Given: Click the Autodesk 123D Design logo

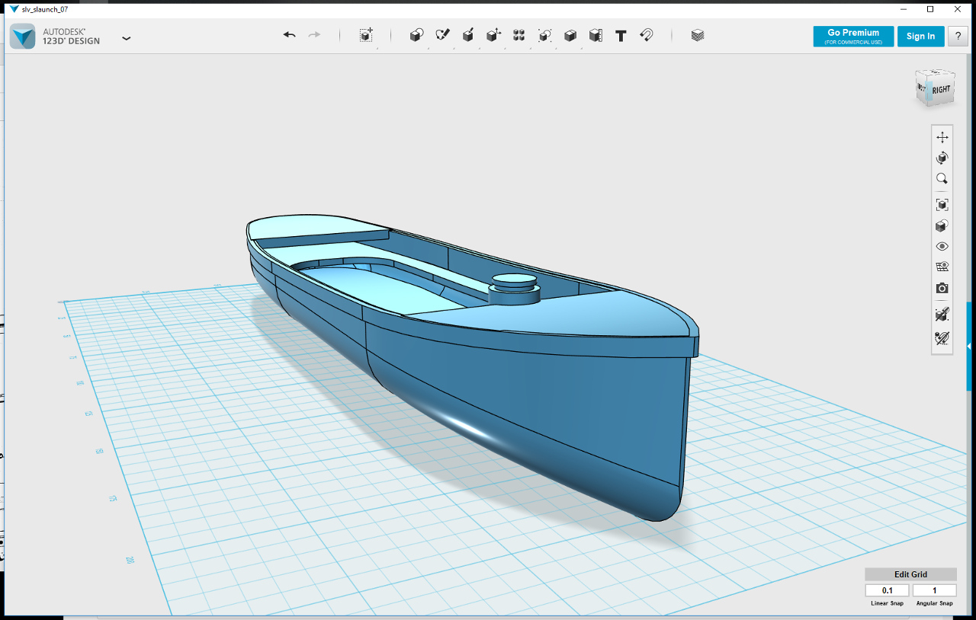Looking at the screenshot, I should pos(23,37).
